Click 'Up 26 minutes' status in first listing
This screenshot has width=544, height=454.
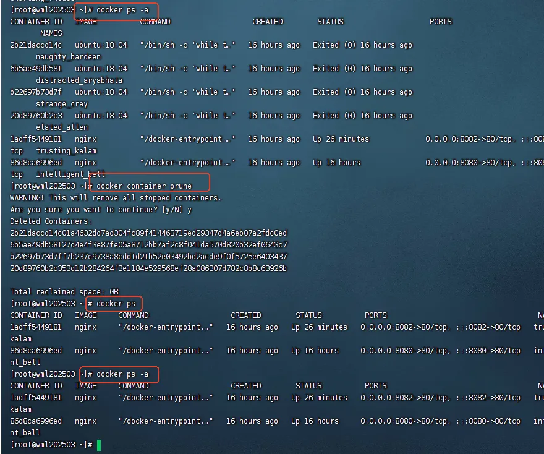[341, 139]
